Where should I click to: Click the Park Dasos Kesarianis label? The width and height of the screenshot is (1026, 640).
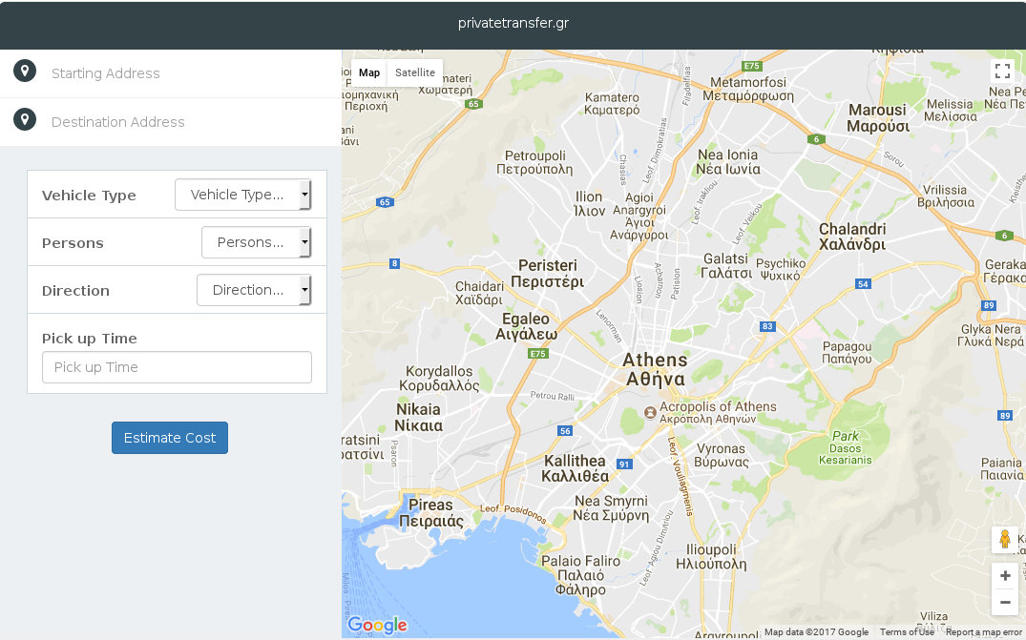point(846,447)
